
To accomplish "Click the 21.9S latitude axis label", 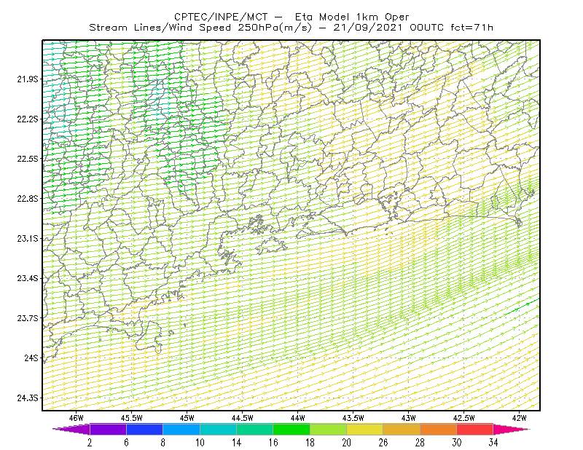I will 27,79.
